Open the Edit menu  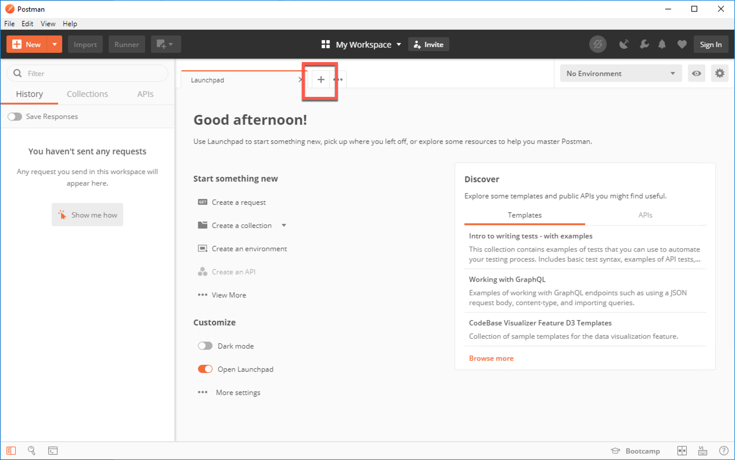(27, 24)
